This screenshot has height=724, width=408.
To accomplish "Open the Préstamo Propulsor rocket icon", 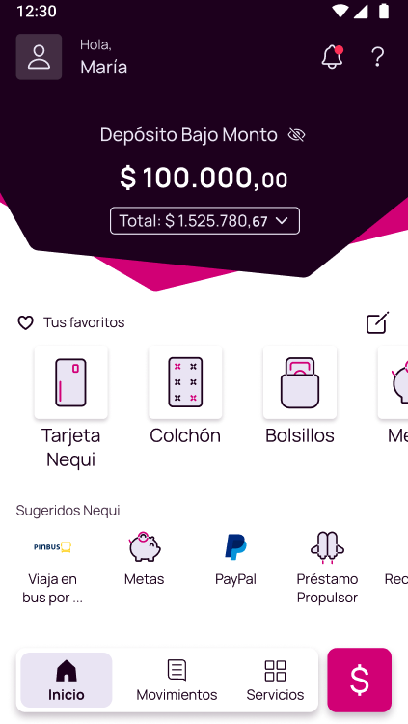I will [327, 547].
